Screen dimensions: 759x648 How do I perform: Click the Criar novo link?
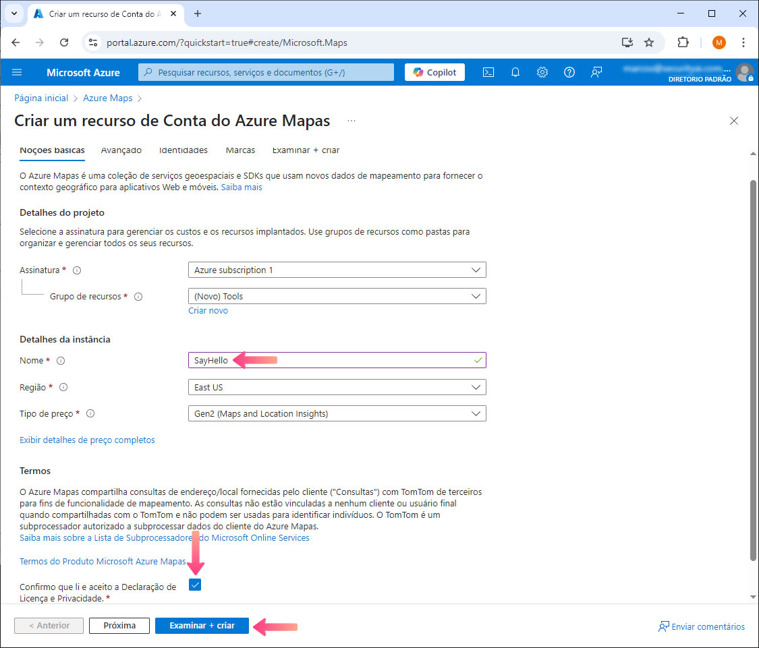tap(208, 311)
